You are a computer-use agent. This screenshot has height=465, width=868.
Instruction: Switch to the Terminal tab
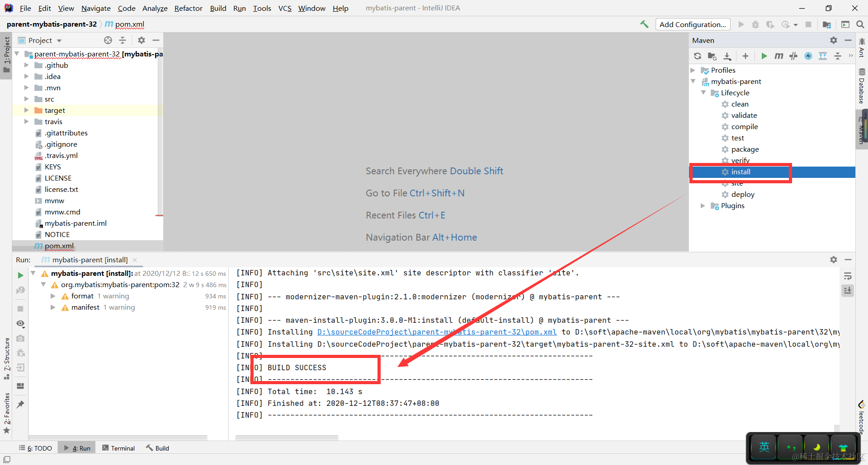[x=118, y=448]
